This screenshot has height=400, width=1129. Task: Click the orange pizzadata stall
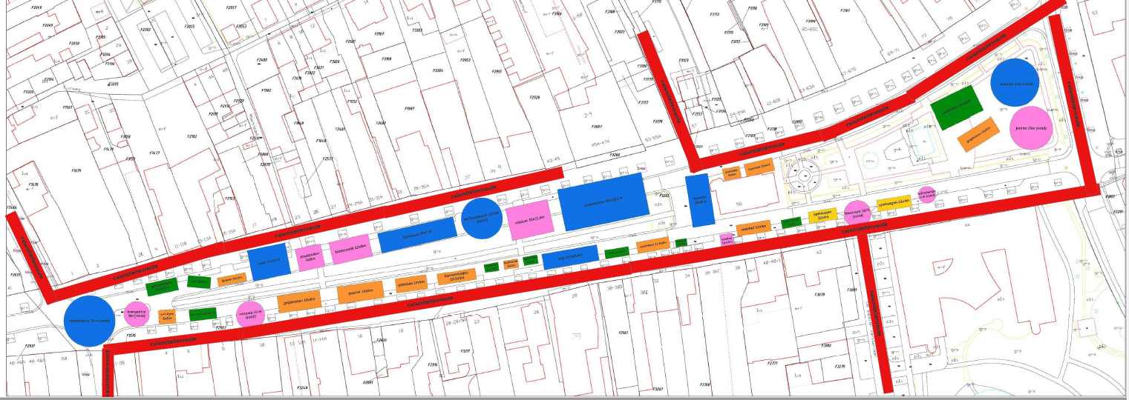(410, 284)
